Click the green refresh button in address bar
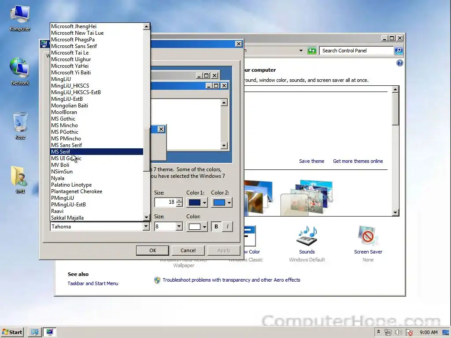Image resolution: width=451 pixels, height=338 pixels. tap(312, 51)
